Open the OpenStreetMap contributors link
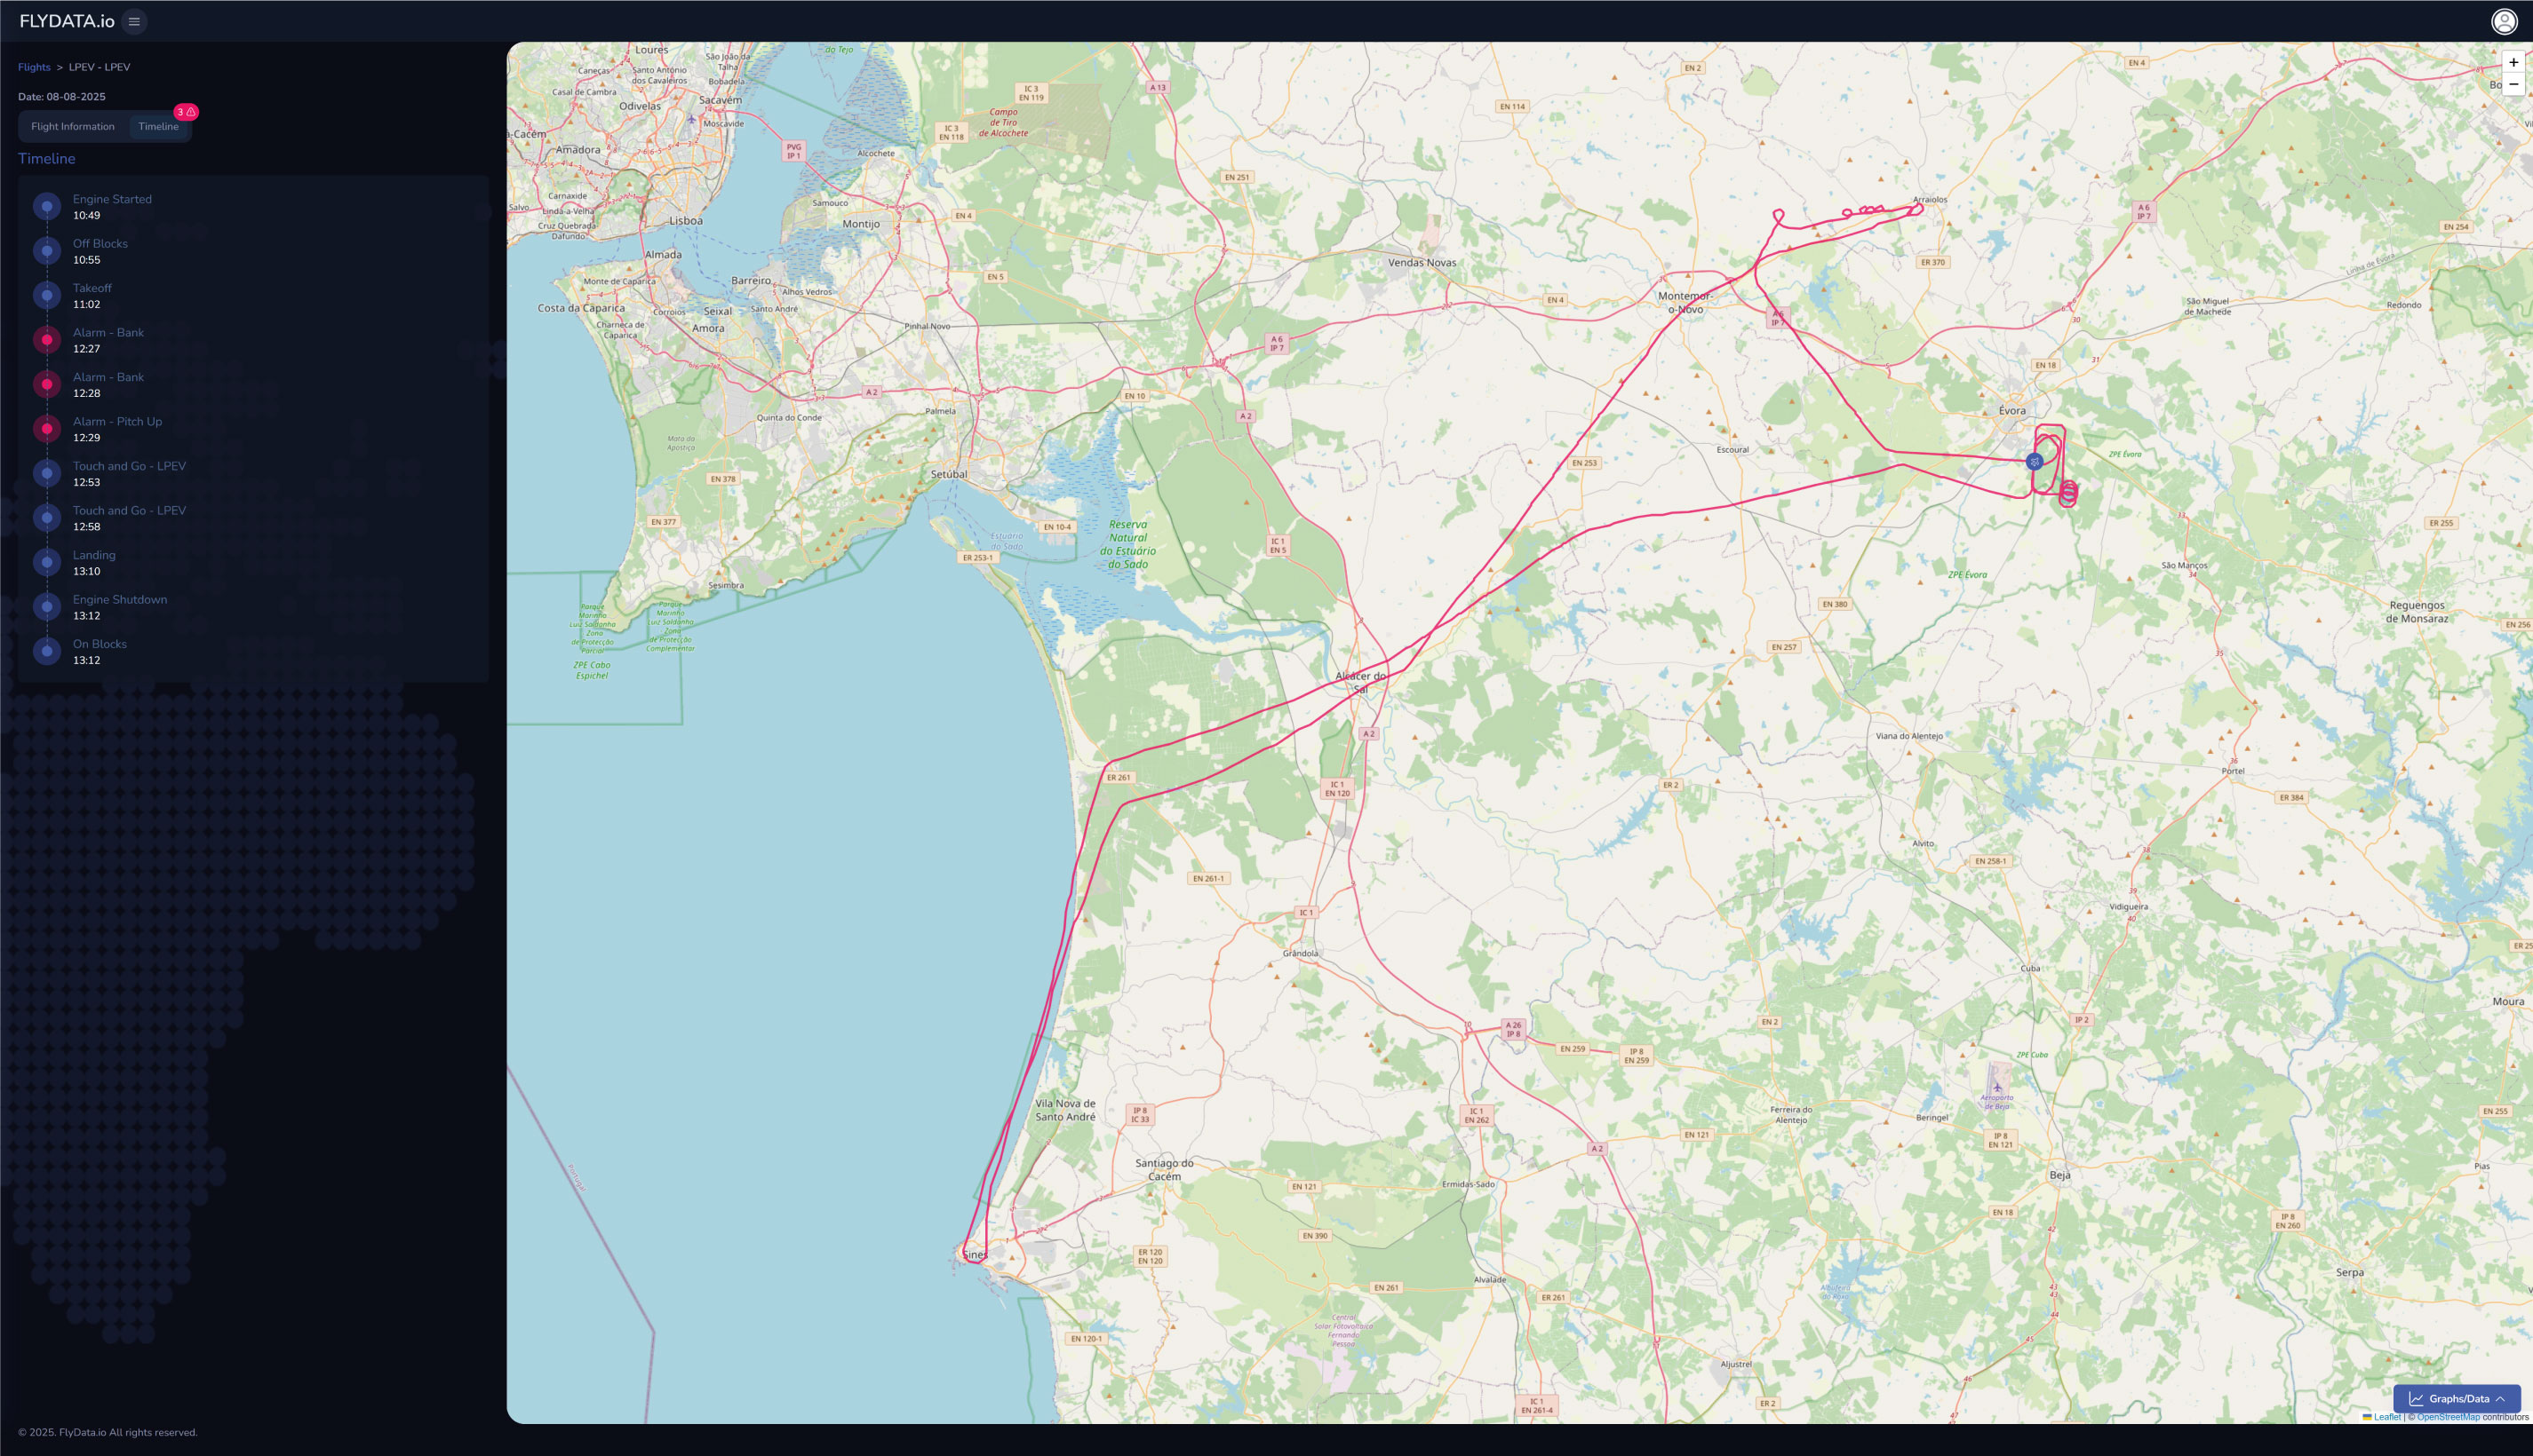The height and width of the screenshot is (1456, 2533). (2448, 1417)
